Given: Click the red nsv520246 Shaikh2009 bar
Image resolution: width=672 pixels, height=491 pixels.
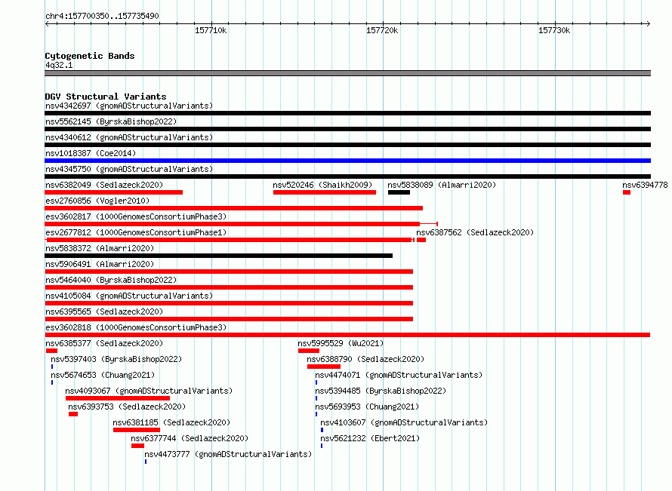Looking at the screenshot, I should [325, 192].
